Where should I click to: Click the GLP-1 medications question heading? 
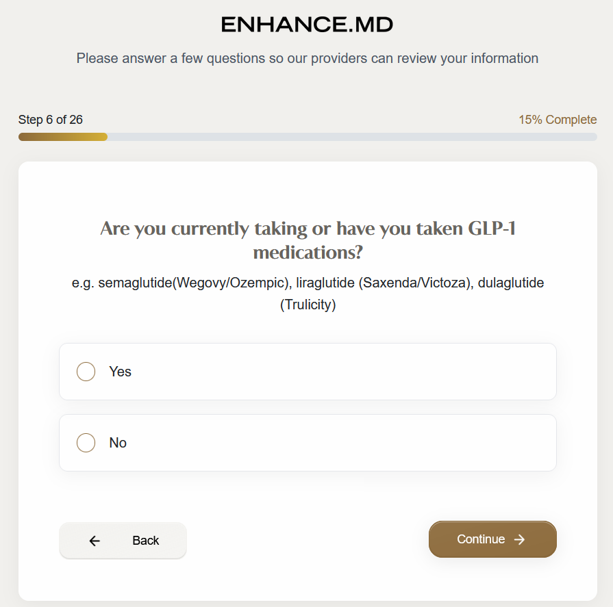coord(308,240)
